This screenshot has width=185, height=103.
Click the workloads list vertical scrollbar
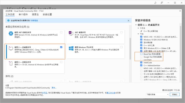130,49
